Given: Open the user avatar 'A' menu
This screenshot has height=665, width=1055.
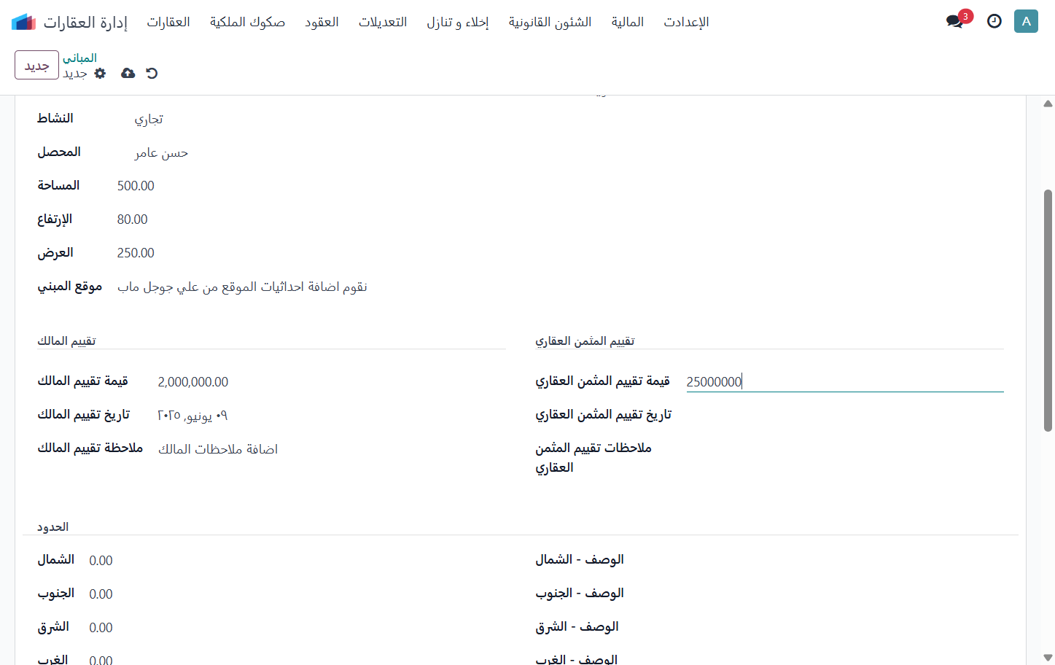Looking at the screenshot, I should coord(1026,21).
